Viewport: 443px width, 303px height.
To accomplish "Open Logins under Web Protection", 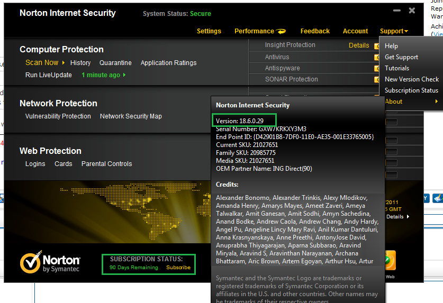I will tap(35, 164).
